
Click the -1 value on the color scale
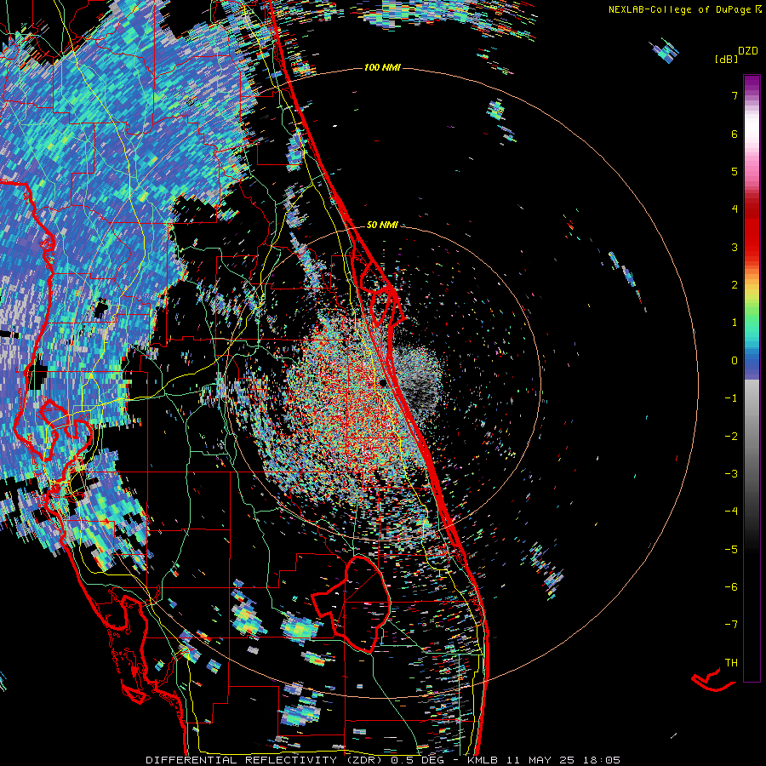[x=731, y=398]
